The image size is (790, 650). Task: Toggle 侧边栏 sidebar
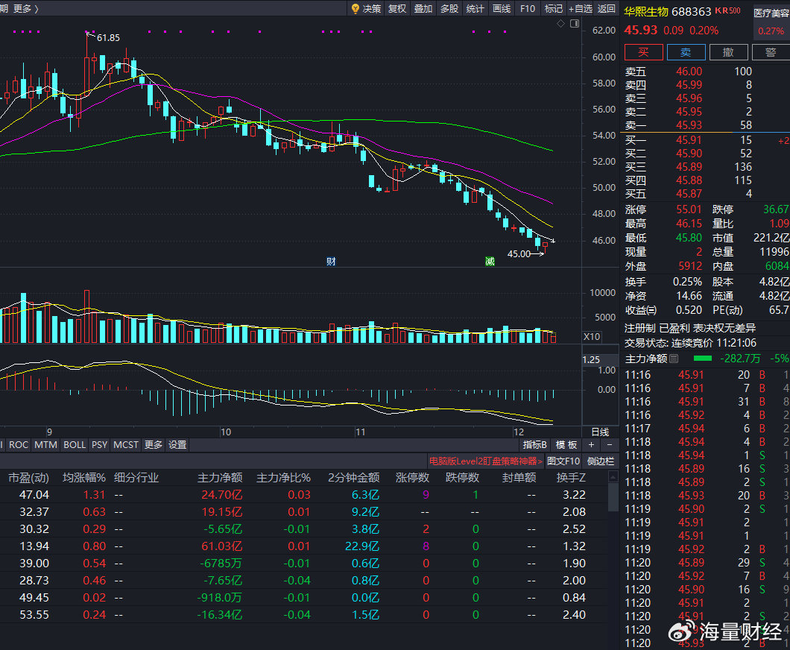pyautogui.click(x=601, y=461)
